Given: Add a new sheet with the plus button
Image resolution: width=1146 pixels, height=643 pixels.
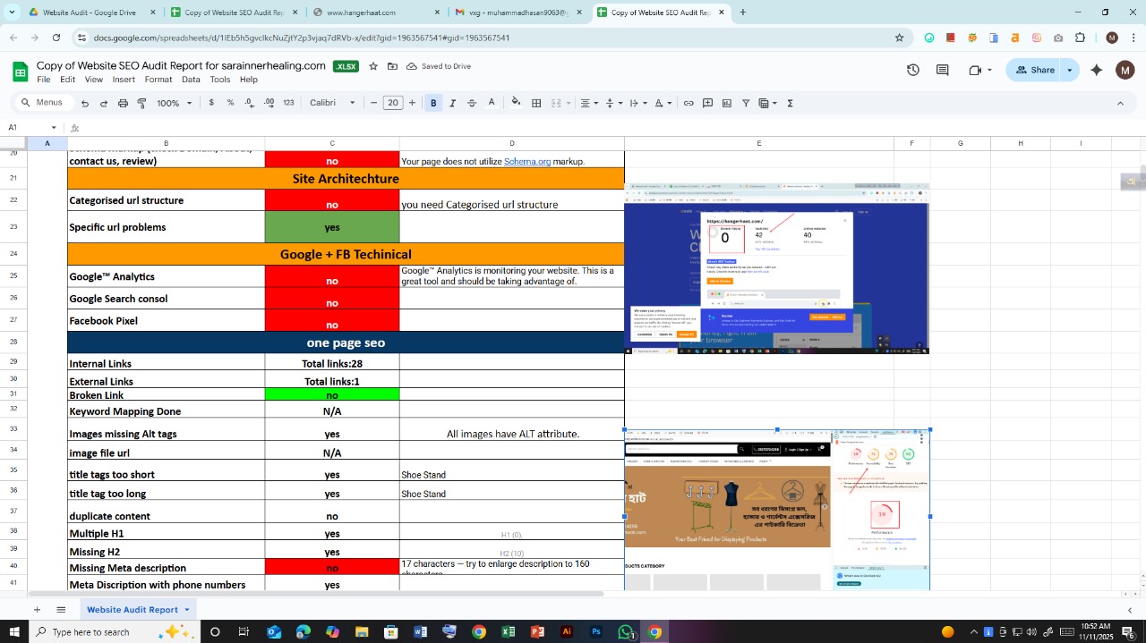Looking at the screenshot, I should click(x=37, y=609).
